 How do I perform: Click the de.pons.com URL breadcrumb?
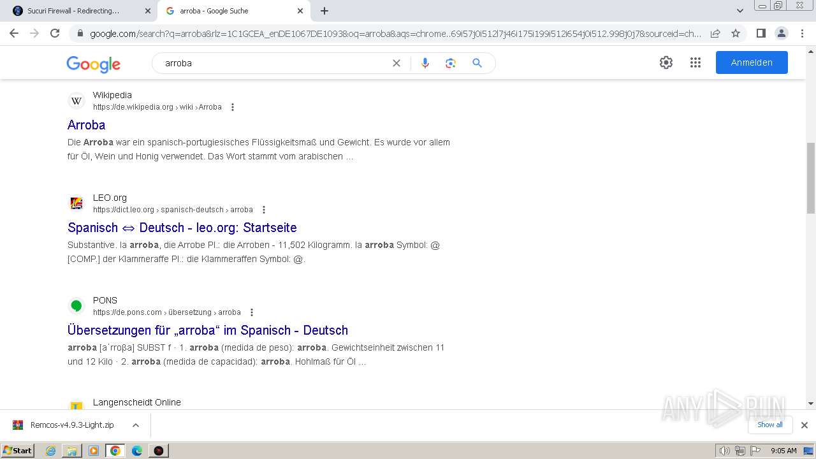click(167, 312)
